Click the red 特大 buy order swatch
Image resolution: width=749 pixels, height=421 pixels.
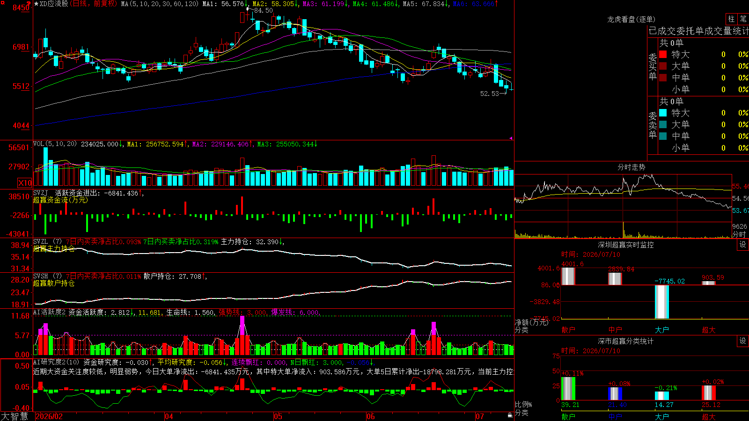[x=663, y=54]
